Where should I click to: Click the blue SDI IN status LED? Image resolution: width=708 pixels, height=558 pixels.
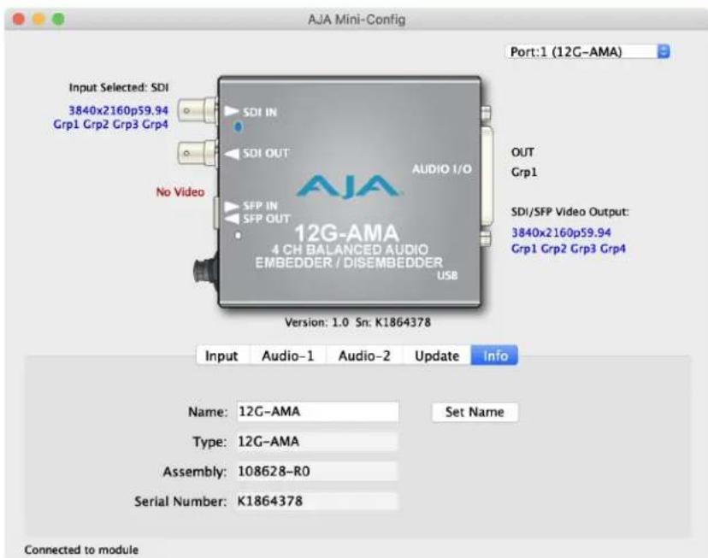pos(238,126)
